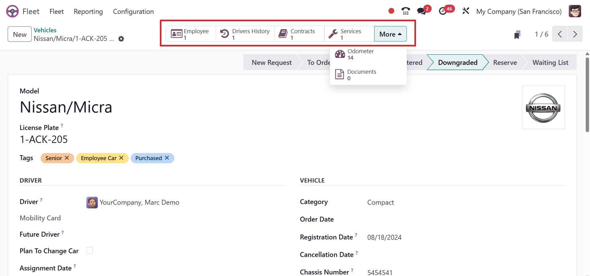The height and width of the screenshot is (276, 590).
Task: Click the vertical scrollbar thumb
Action: 587,95
